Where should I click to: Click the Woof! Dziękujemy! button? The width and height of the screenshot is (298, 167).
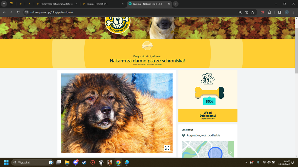[x=208, y=115]
